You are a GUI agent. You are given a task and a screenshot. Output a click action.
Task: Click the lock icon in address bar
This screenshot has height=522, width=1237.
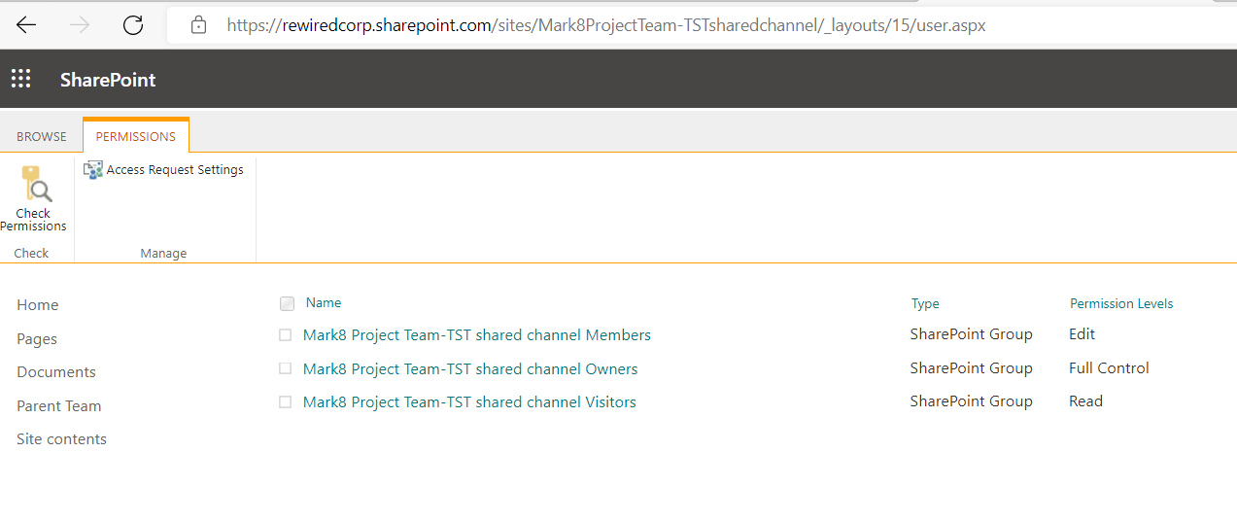click(x=199, y=25)
